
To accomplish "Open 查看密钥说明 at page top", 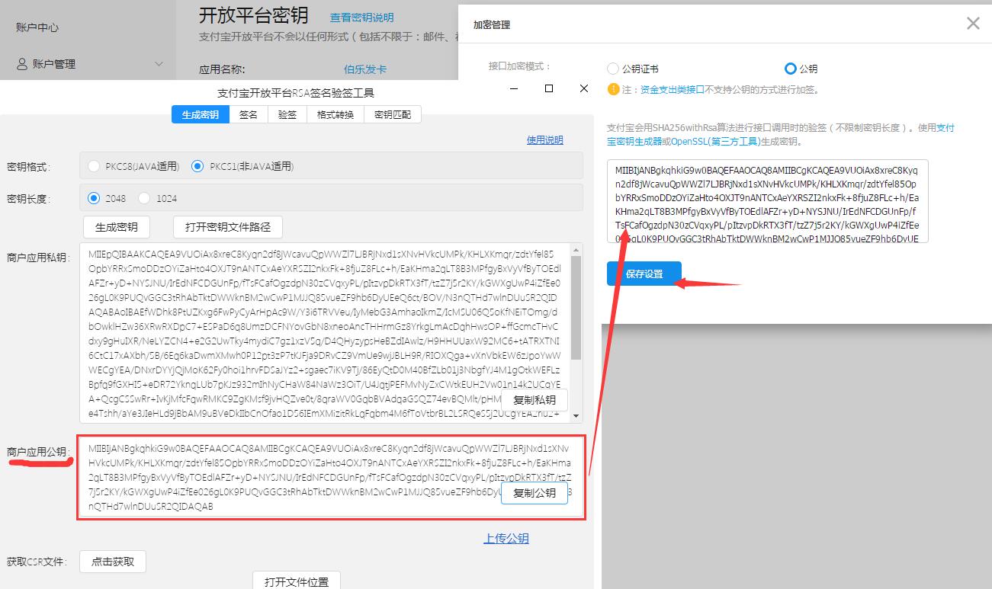I will tap(361, 17).
